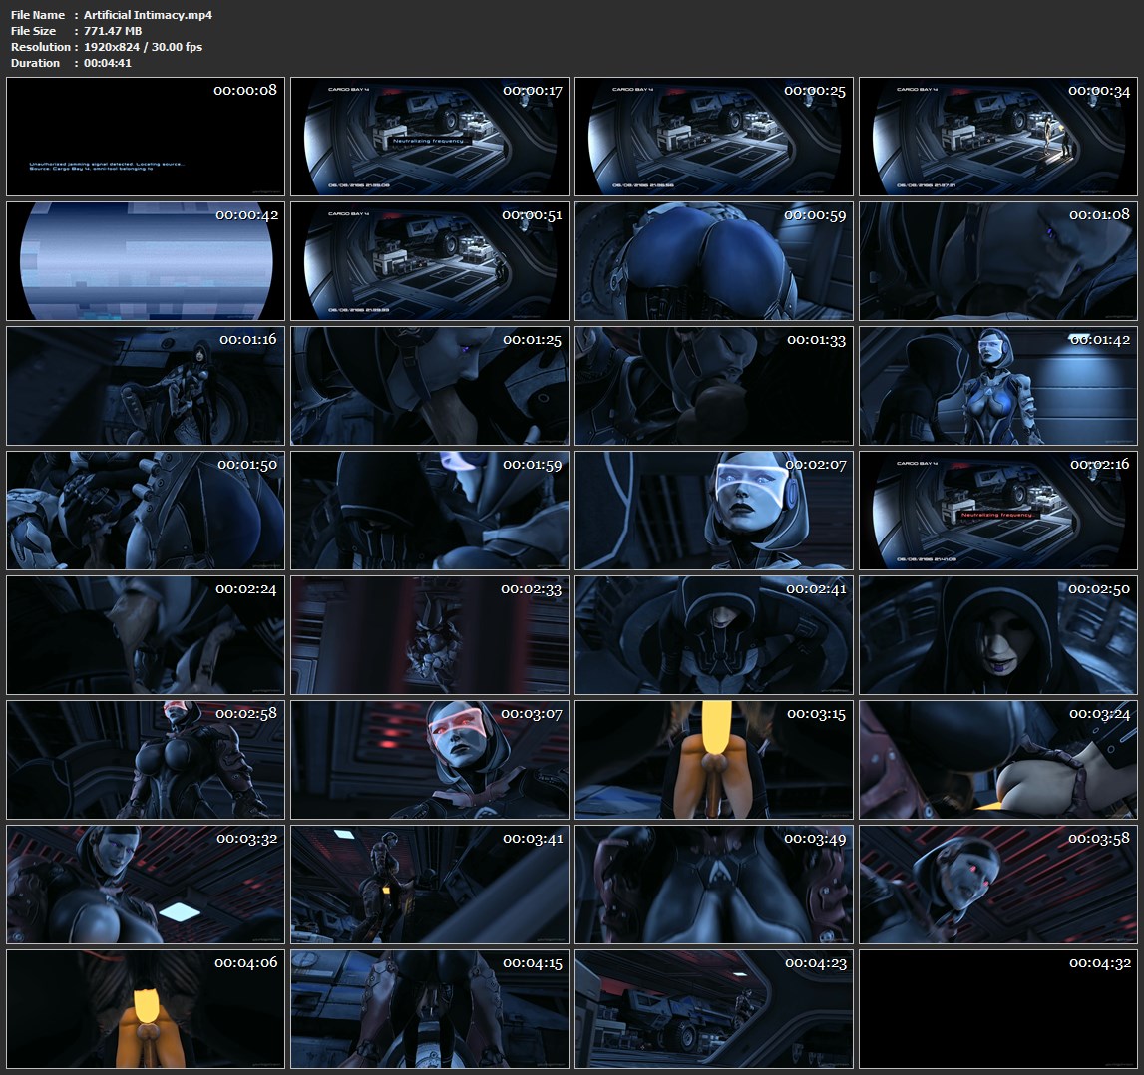Click the thumbnail at timestamp 00:03:41
The image size is (1144, 1075).
429,885
